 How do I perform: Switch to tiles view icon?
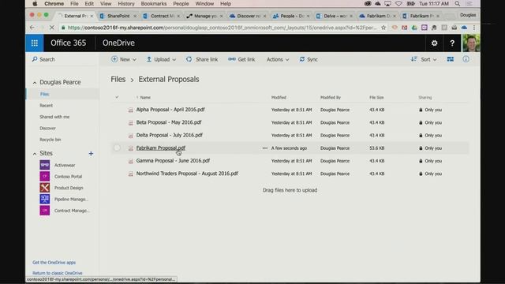point(451,59)
